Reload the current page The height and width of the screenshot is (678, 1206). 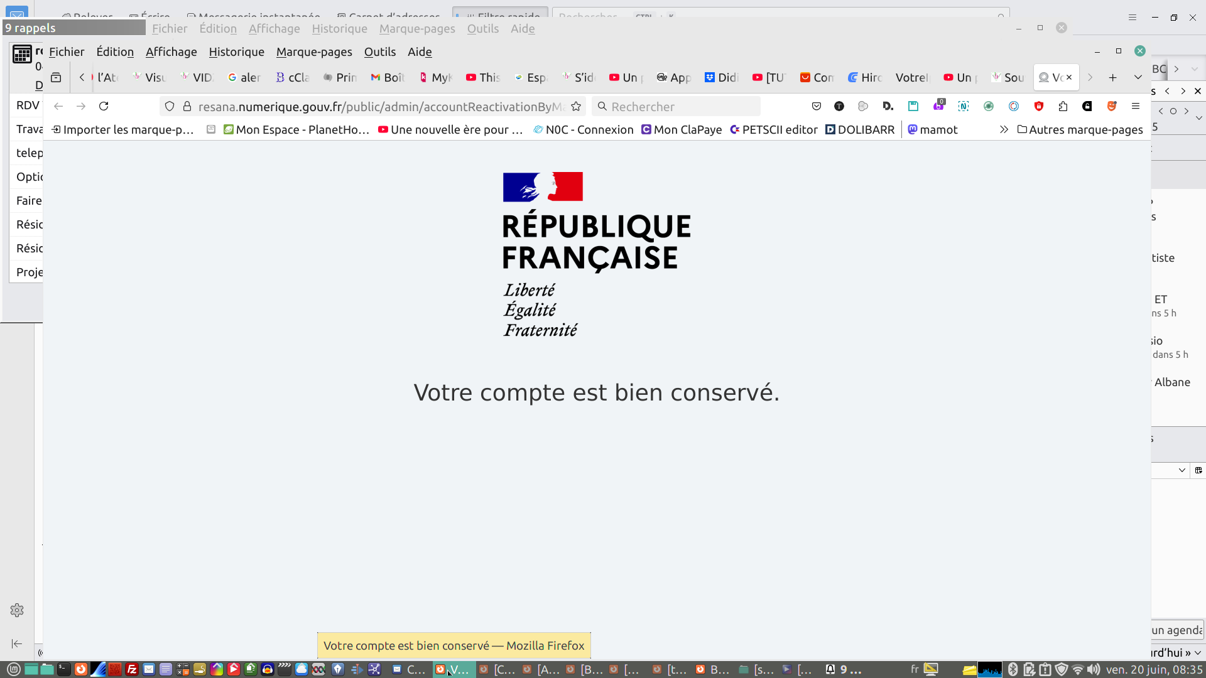click(104, 107)
